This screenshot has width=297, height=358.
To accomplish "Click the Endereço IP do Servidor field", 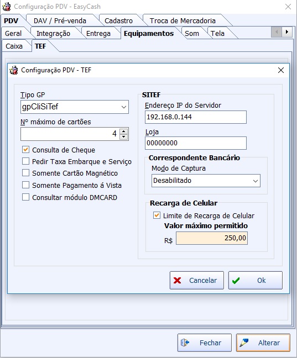I will click(196, 117).
